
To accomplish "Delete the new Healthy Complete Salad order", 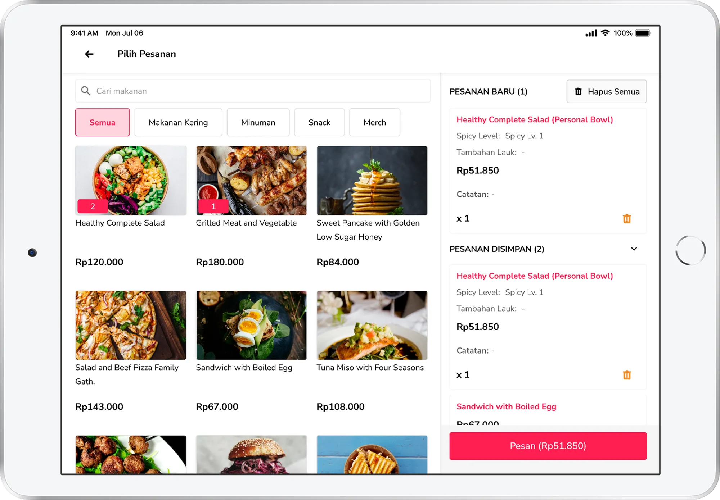I will click(627, 218).
